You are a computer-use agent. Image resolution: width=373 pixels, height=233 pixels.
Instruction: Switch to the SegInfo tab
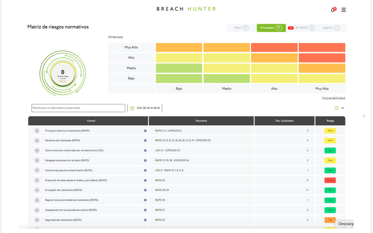331,28
